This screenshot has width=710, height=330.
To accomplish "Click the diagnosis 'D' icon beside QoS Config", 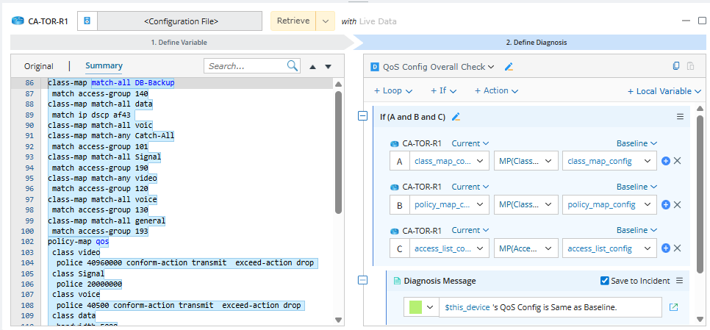I will (374, 67).
